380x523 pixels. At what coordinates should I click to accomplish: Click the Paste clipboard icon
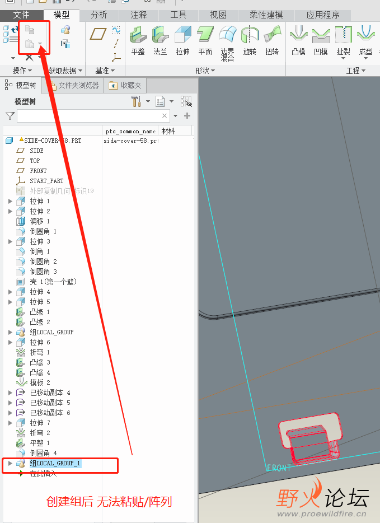click(30, 44)
